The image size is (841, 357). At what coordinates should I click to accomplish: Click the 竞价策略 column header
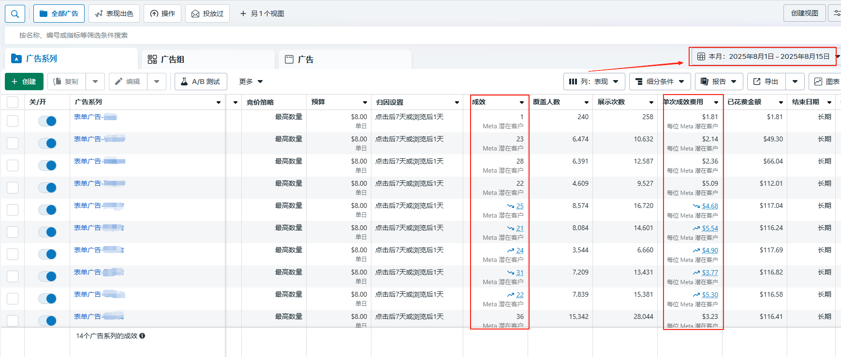(x=260, y=102)
